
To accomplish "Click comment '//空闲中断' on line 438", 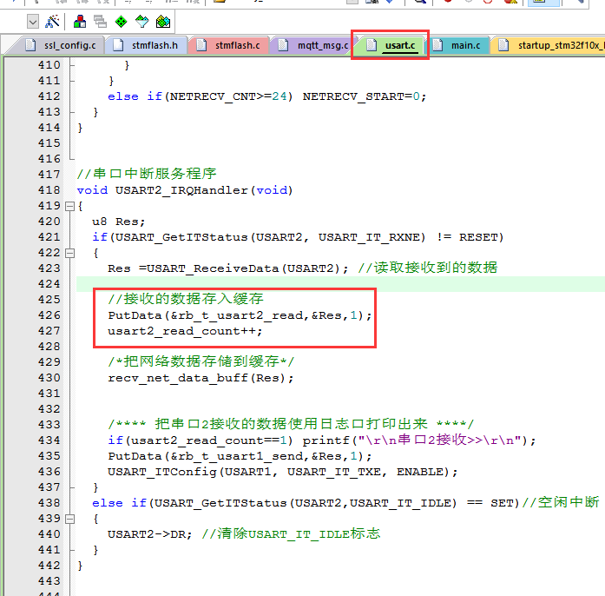I will [561, 503].
